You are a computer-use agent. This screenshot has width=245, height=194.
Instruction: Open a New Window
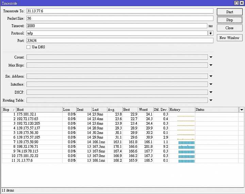coord(230,38)
